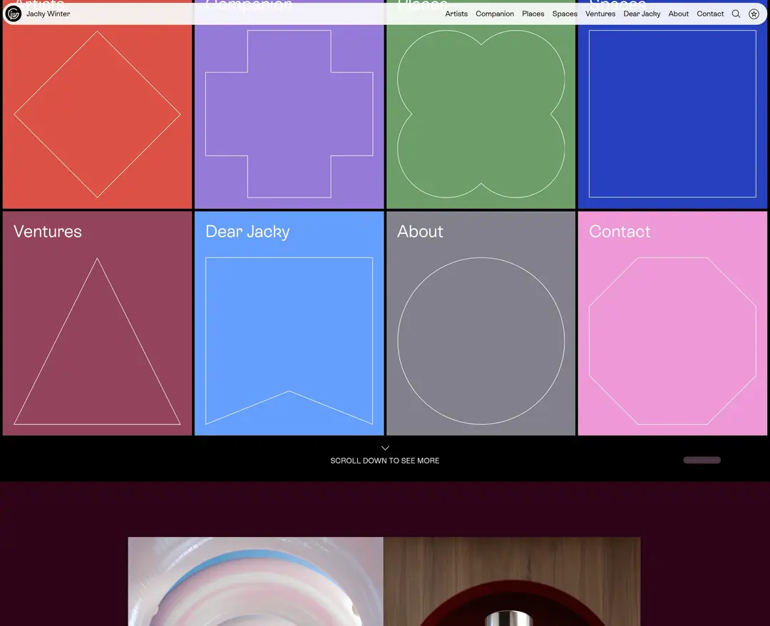Screen dimensions: 770x626
Task: Go to Spaces in the navbar
Action: (x=565, y=14)
